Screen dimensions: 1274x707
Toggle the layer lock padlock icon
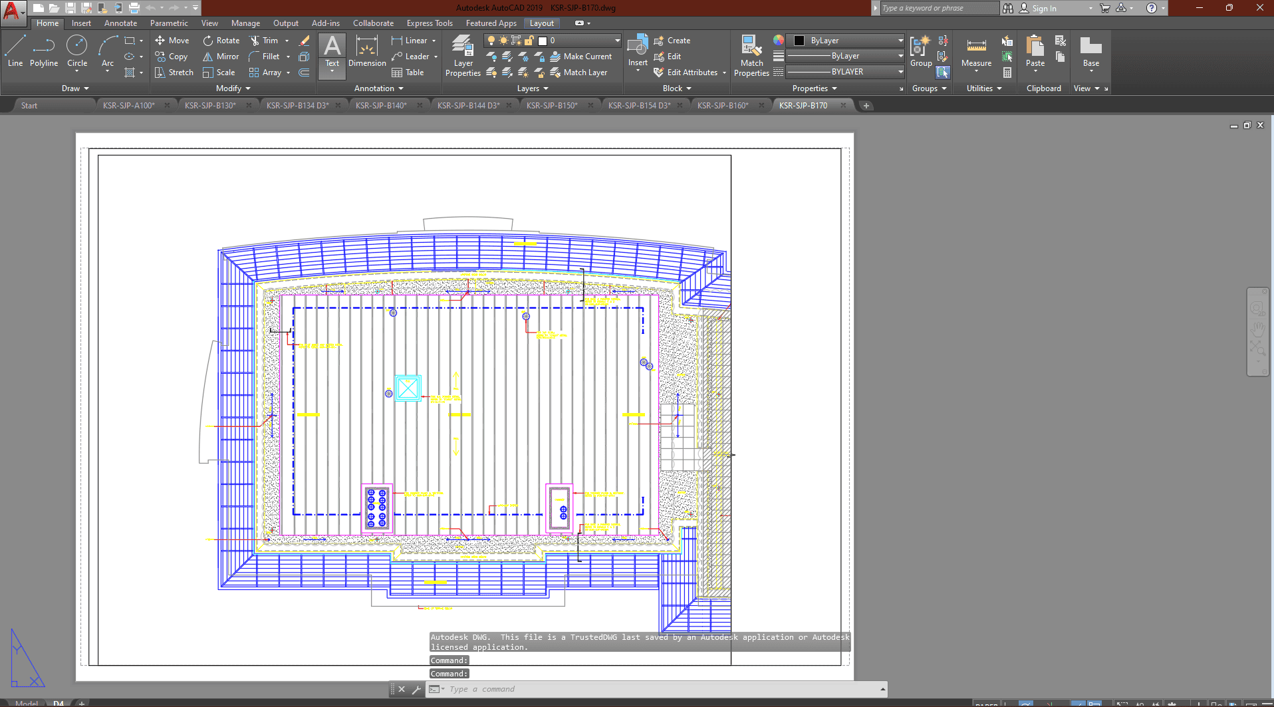tap(529, 41)
